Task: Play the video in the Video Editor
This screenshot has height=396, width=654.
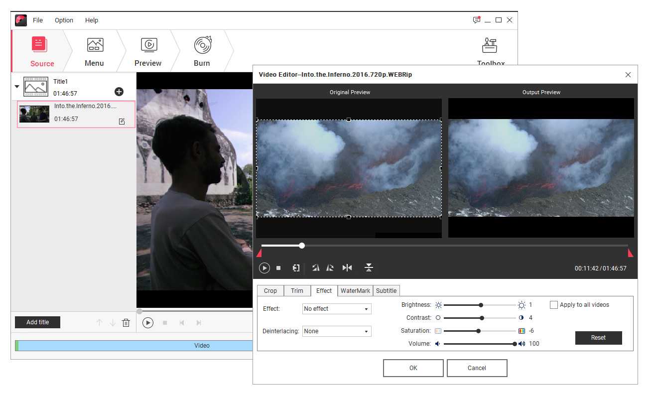Action: pos(264,268)
